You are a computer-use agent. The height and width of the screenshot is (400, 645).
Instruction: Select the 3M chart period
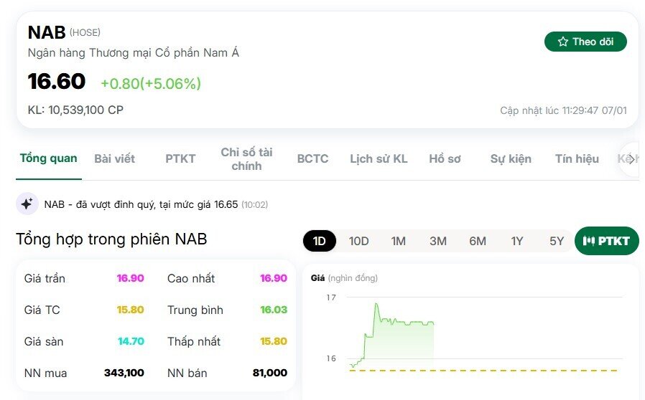tap(438, 241)
